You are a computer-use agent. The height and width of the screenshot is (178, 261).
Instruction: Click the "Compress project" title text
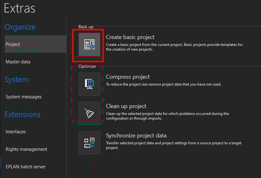128,77
